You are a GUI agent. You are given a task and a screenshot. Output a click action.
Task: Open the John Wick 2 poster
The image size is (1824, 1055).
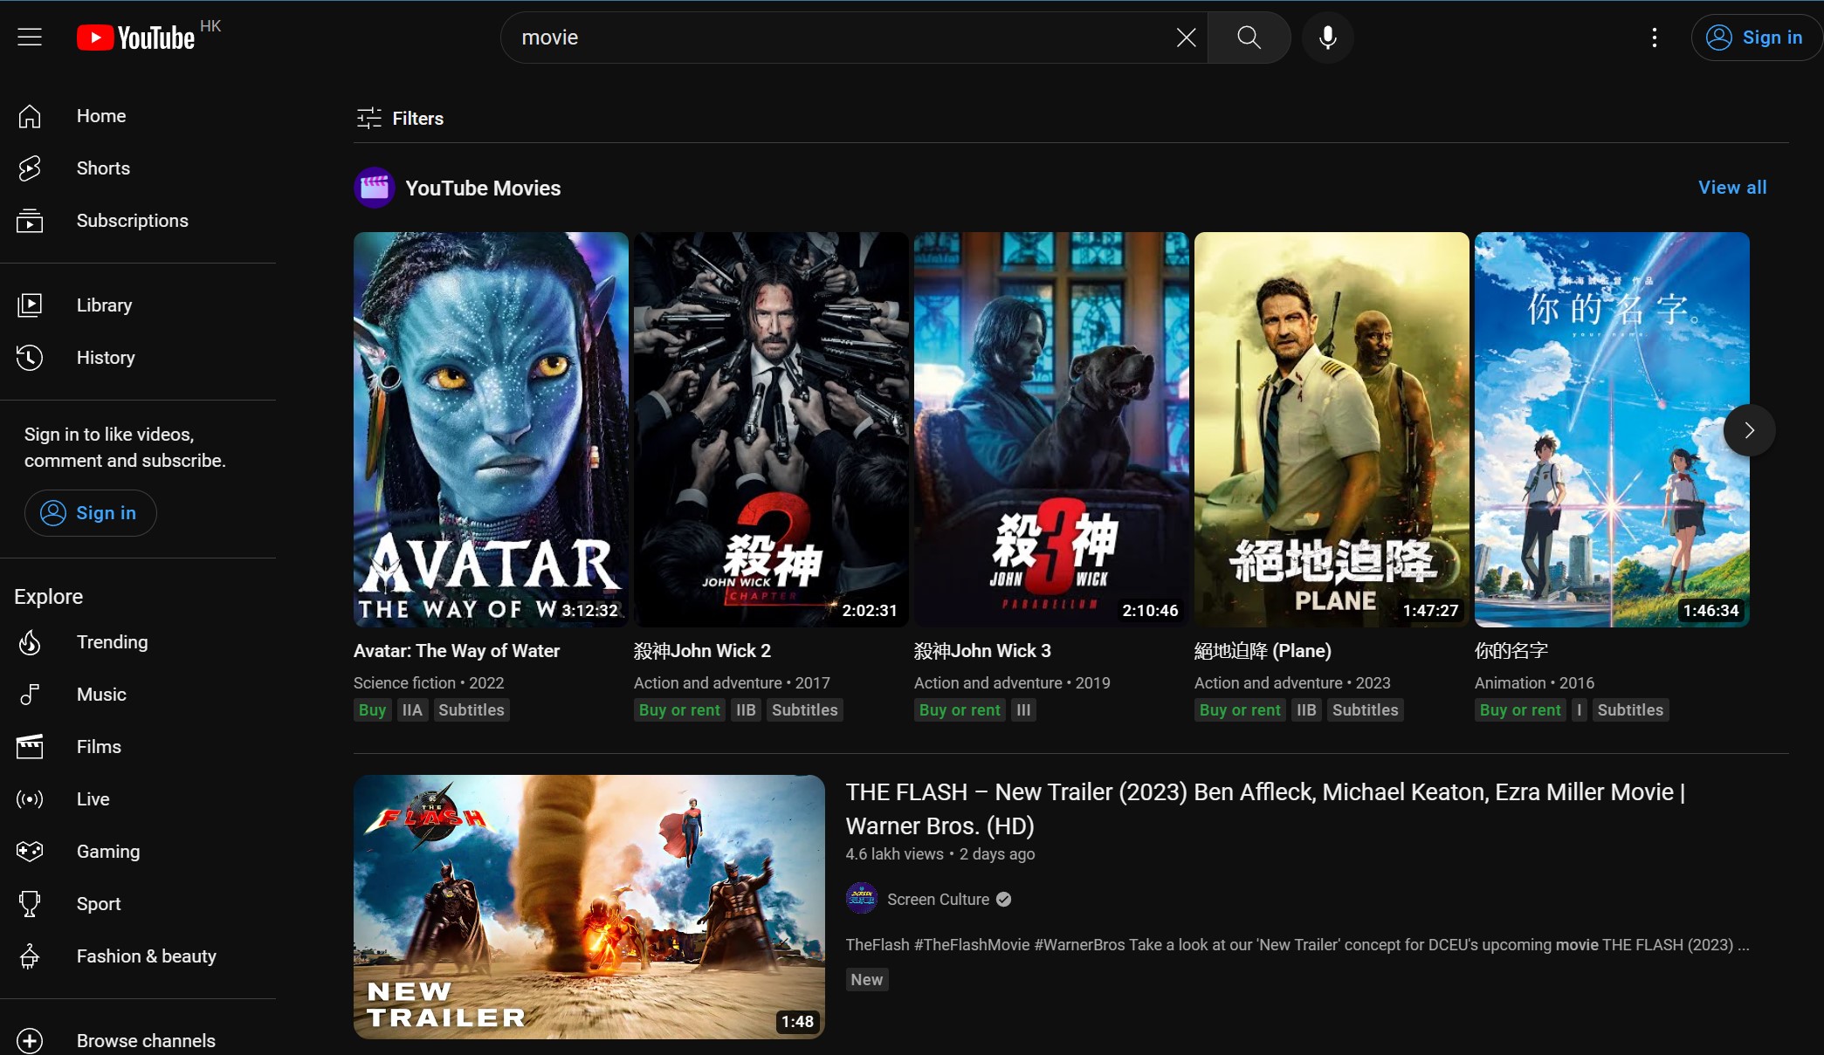point(771,429)
